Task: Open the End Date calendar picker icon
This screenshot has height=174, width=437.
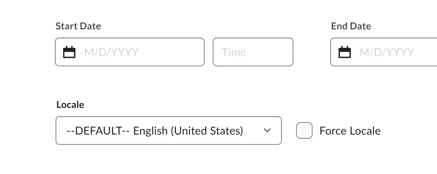Action: pyautogui.click(x=345, y=52)
